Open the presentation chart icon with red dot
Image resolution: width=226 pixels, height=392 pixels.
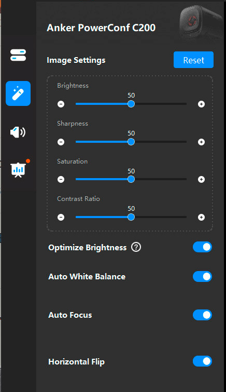coord(18,170)
